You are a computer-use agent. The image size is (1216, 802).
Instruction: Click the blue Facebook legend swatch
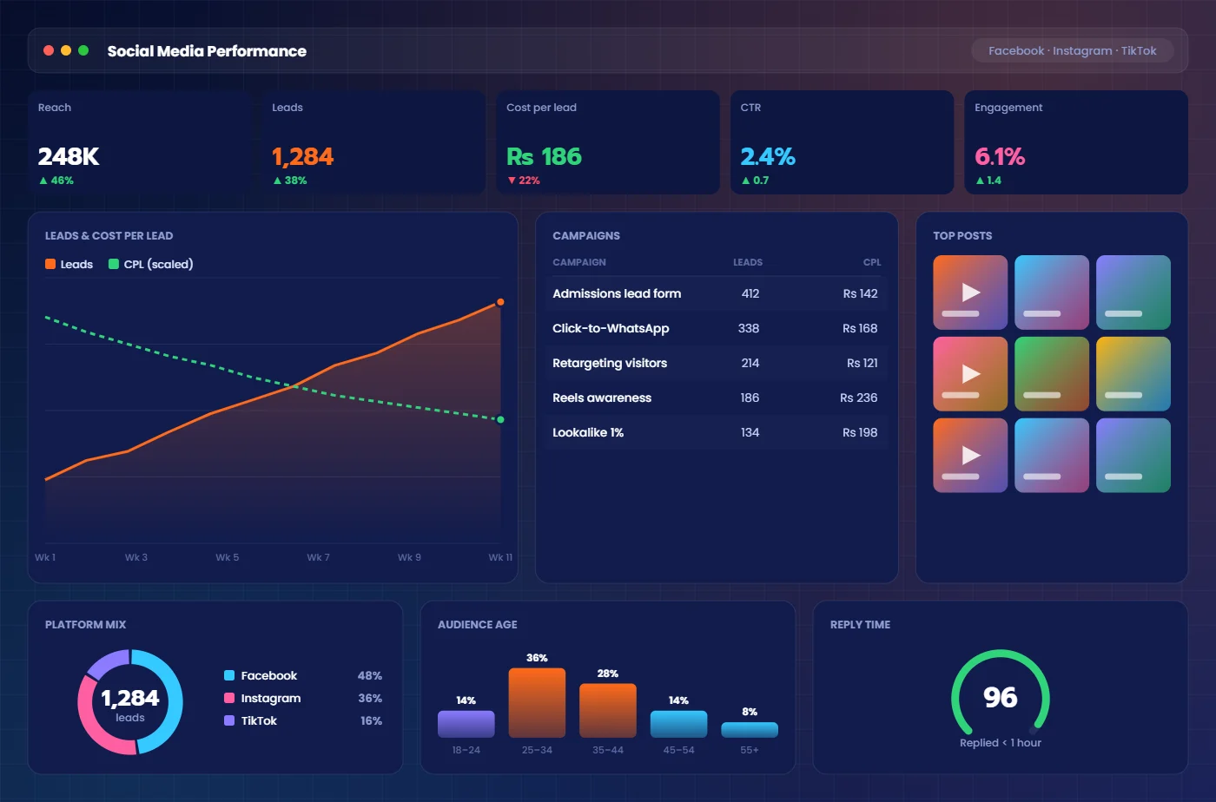(x=229, y=675)
